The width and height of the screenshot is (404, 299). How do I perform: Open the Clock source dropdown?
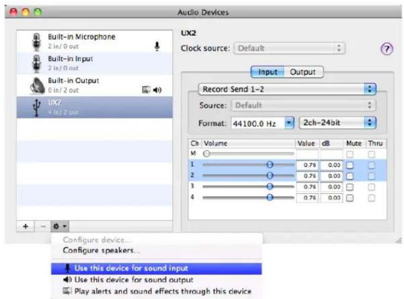[x=289, y=48]
